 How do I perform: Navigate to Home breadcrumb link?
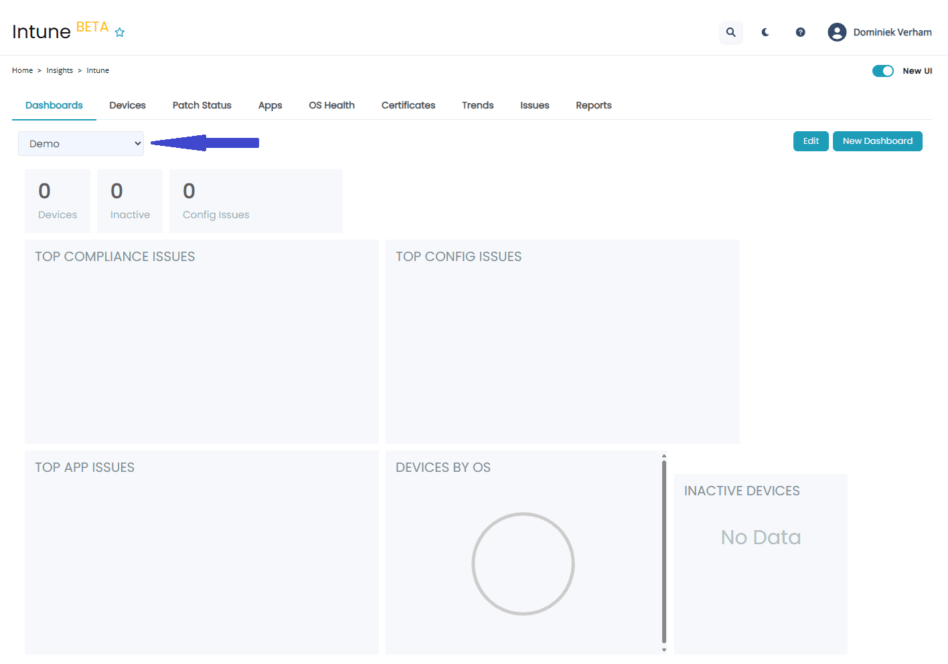pyautogui.click(x=22, y=70)
